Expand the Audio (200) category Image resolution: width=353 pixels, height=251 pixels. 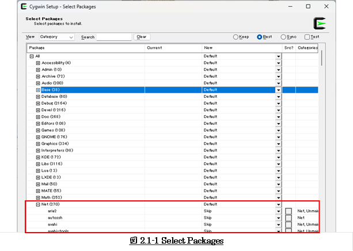tap(38, 83)
